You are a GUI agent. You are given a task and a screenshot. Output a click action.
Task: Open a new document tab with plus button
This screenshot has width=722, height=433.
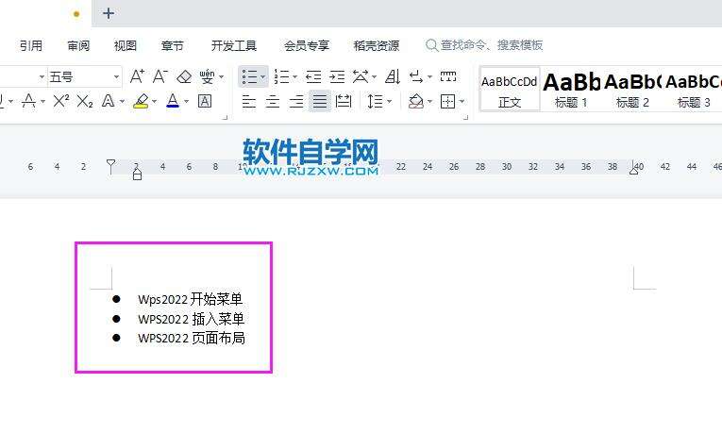(x=109, y=13)
